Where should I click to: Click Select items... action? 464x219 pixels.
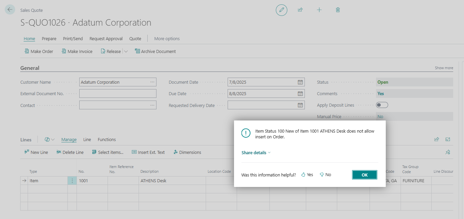108,152
